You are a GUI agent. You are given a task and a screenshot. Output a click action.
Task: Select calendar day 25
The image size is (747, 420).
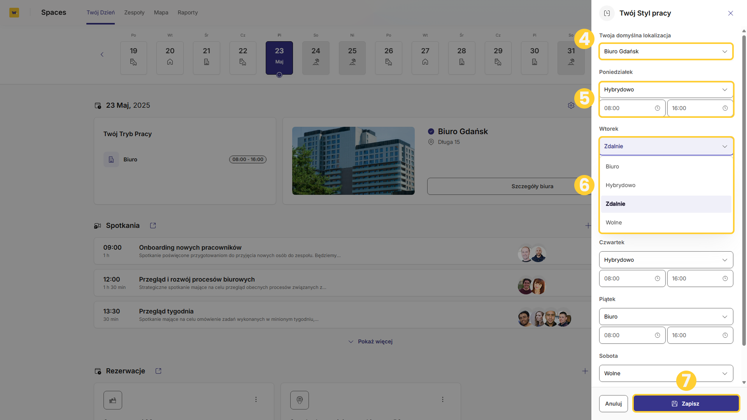(x=352, y=58)
